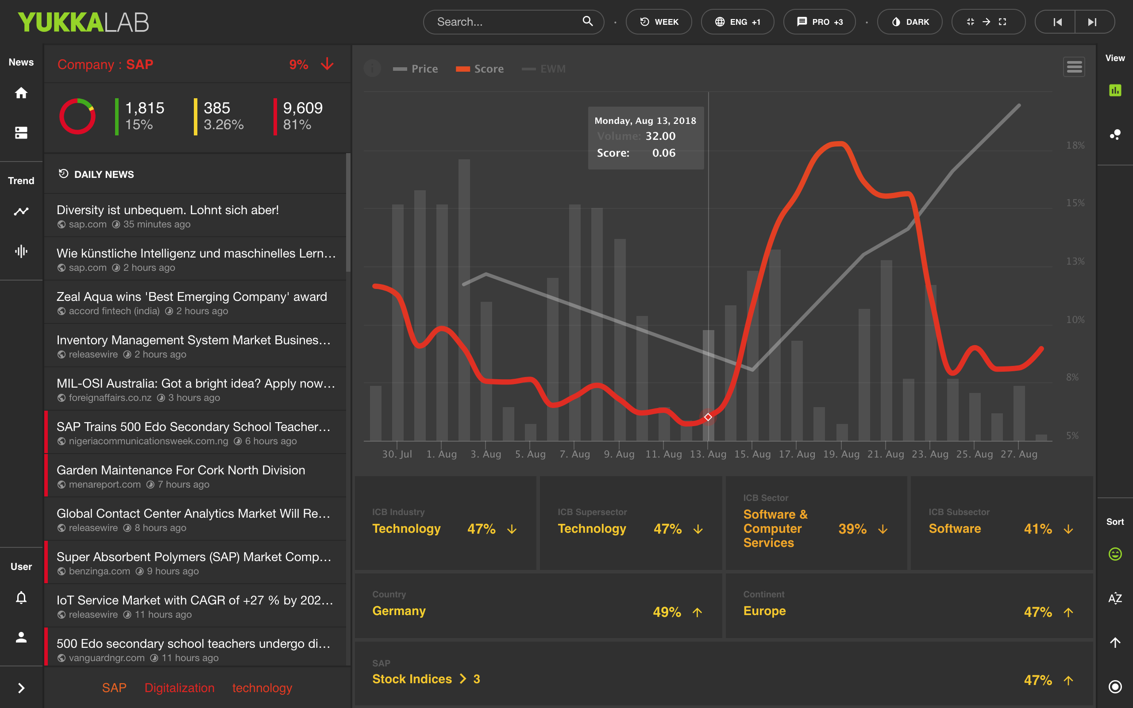Open Super Absorbent Polymers Market article
Viewport: 1133px width, 708px height.
click(x=195, y=563)
